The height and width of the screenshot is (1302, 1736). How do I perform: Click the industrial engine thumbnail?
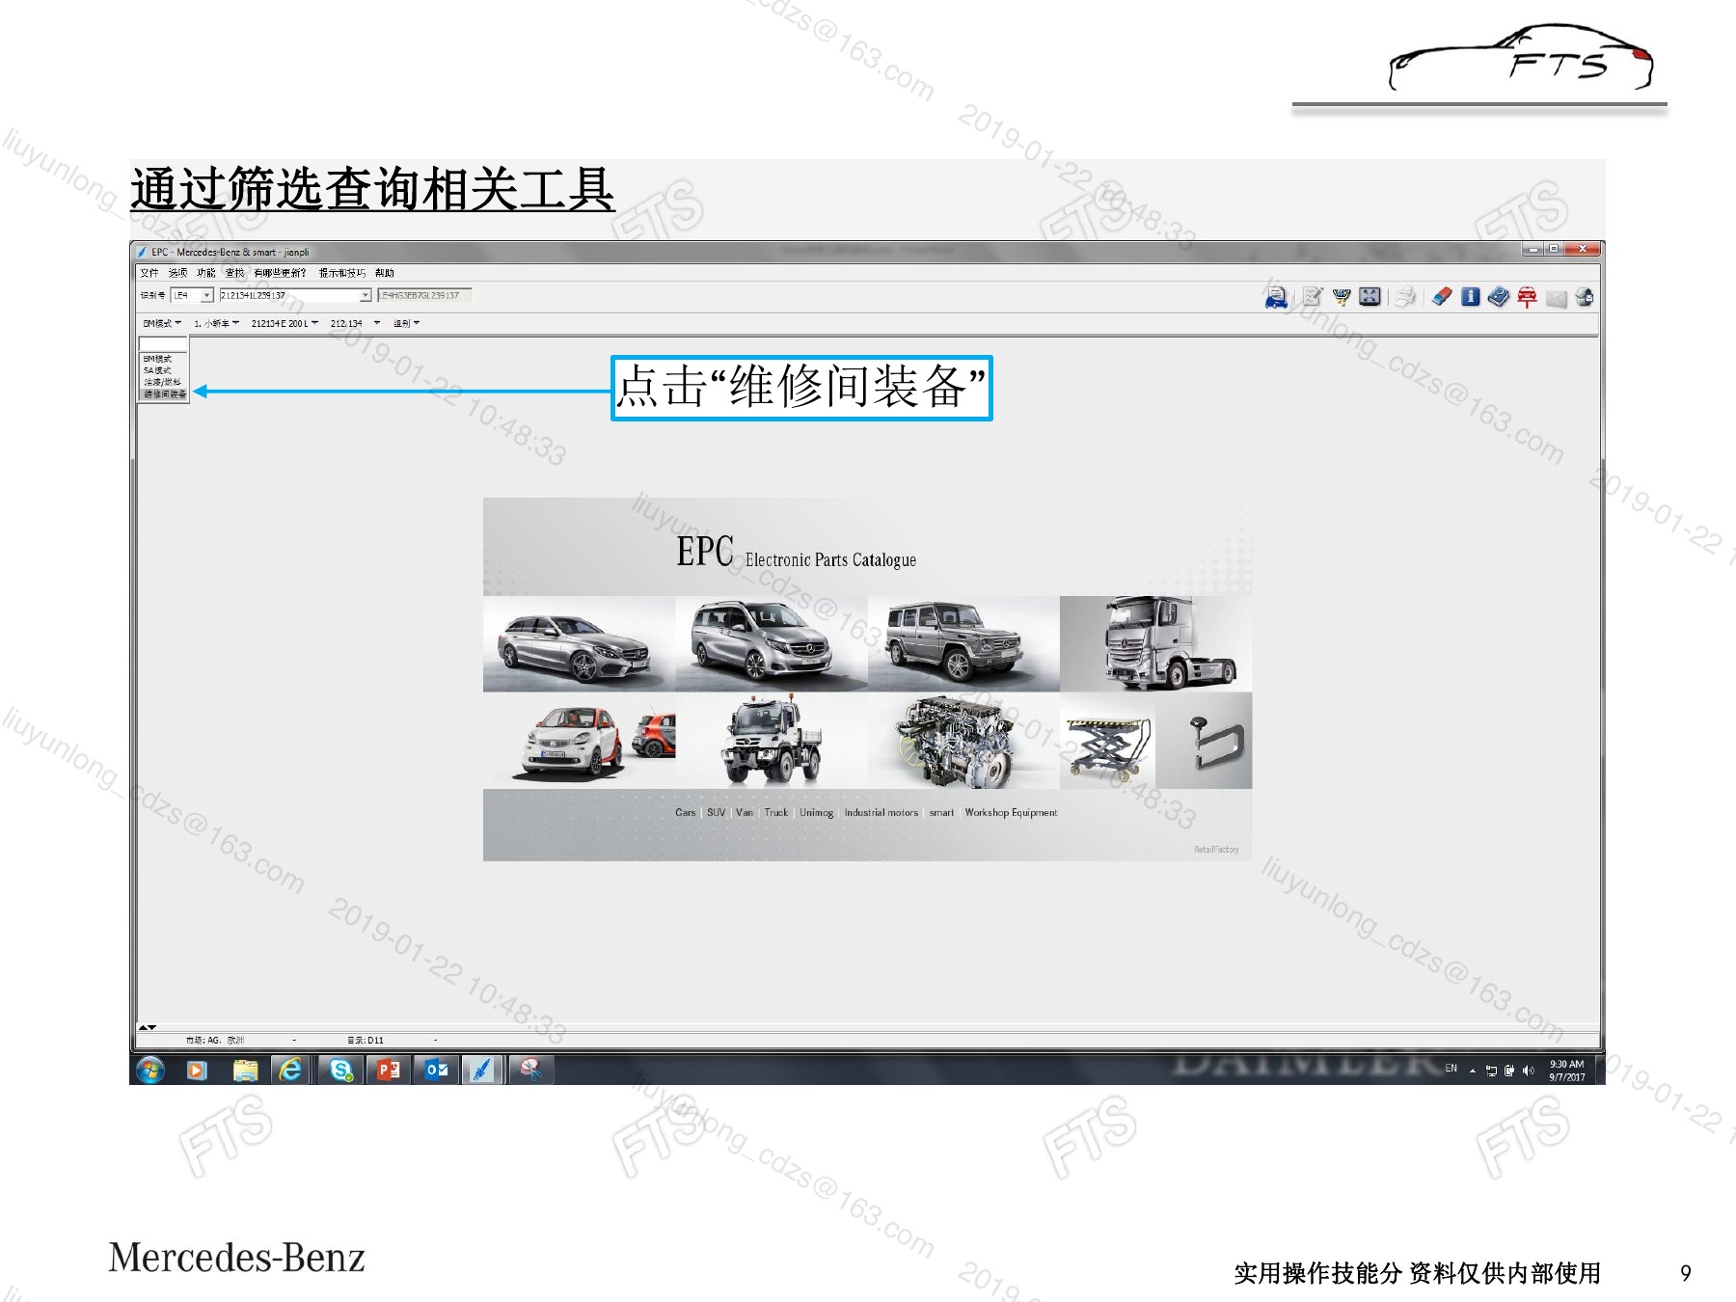tap(963, 741)
